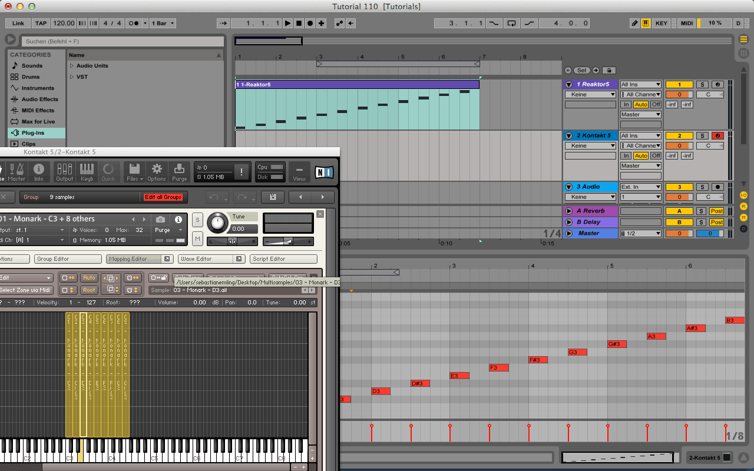The width and height of the screenshot is (754, 471).
Task: Solo the 1 Reaktor5 track
Action: (x=701, y=85)
